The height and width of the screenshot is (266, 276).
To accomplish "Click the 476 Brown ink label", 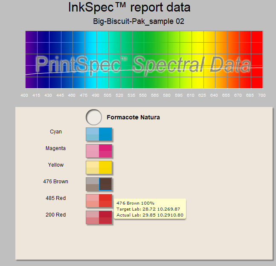I will click(x=55, y=181).
